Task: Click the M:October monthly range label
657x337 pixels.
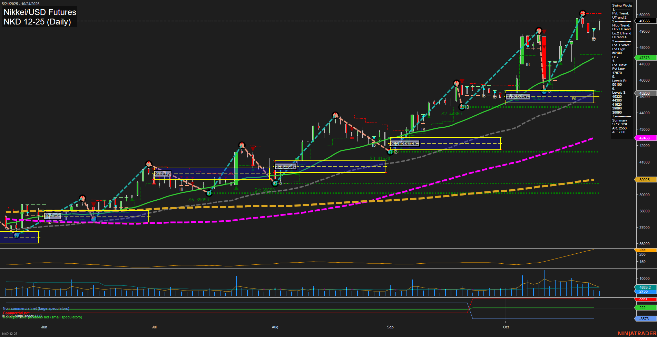Action: click(x=518, y=96)
